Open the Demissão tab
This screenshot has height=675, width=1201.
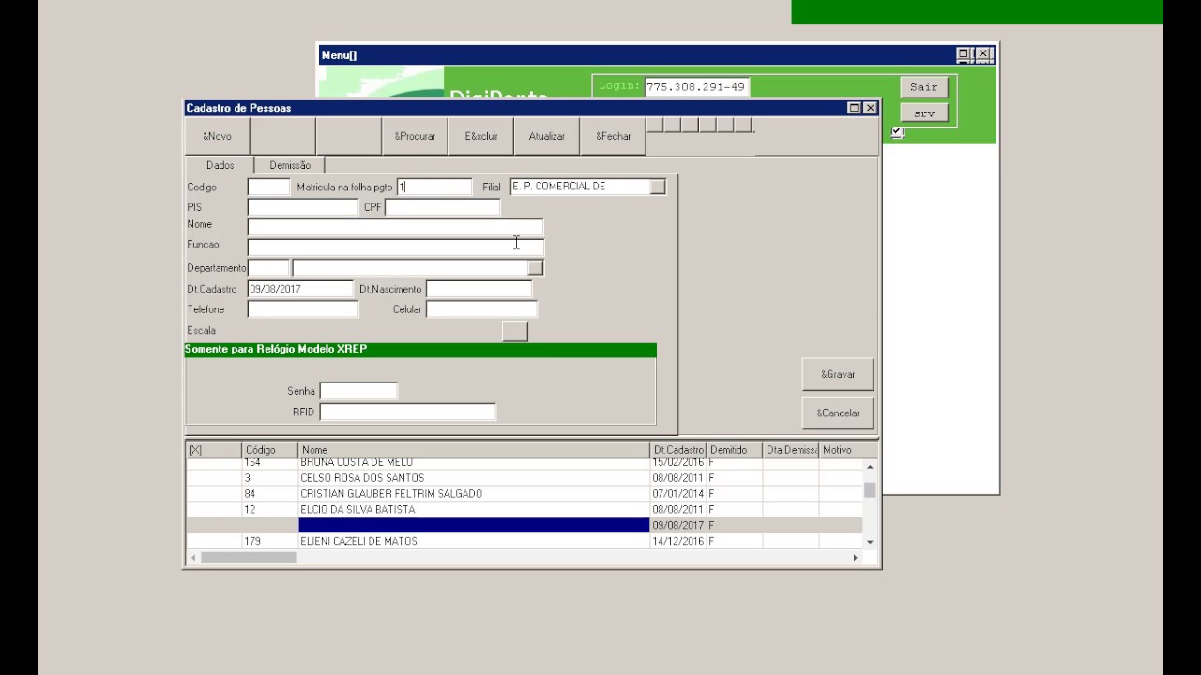point(290,165)
